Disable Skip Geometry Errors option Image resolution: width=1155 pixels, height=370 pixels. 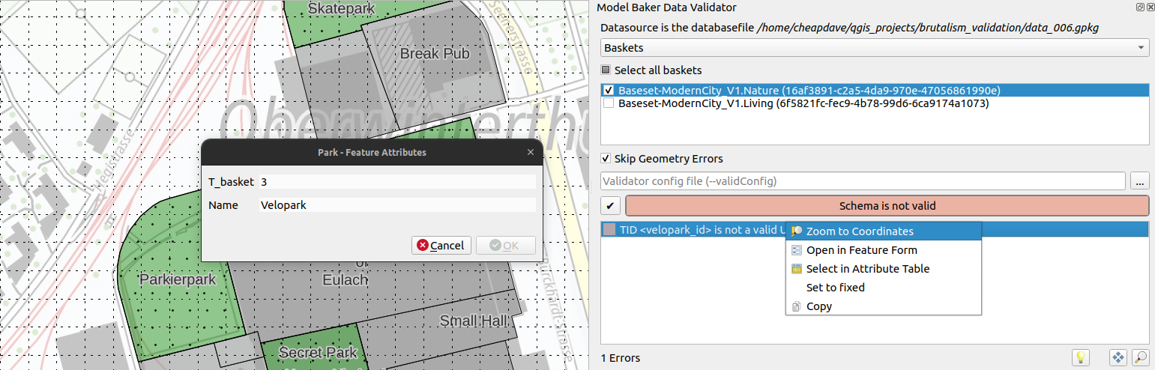click(x=606, y=159)
